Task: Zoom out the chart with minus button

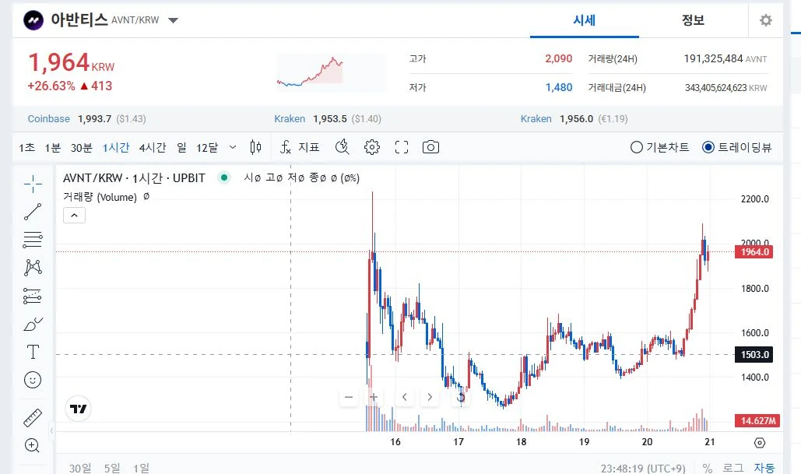Action: point(349,397)
